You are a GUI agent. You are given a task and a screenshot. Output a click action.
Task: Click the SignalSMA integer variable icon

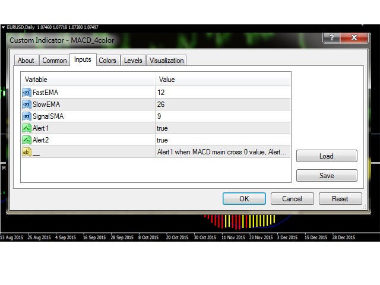[x=26, y=116]
